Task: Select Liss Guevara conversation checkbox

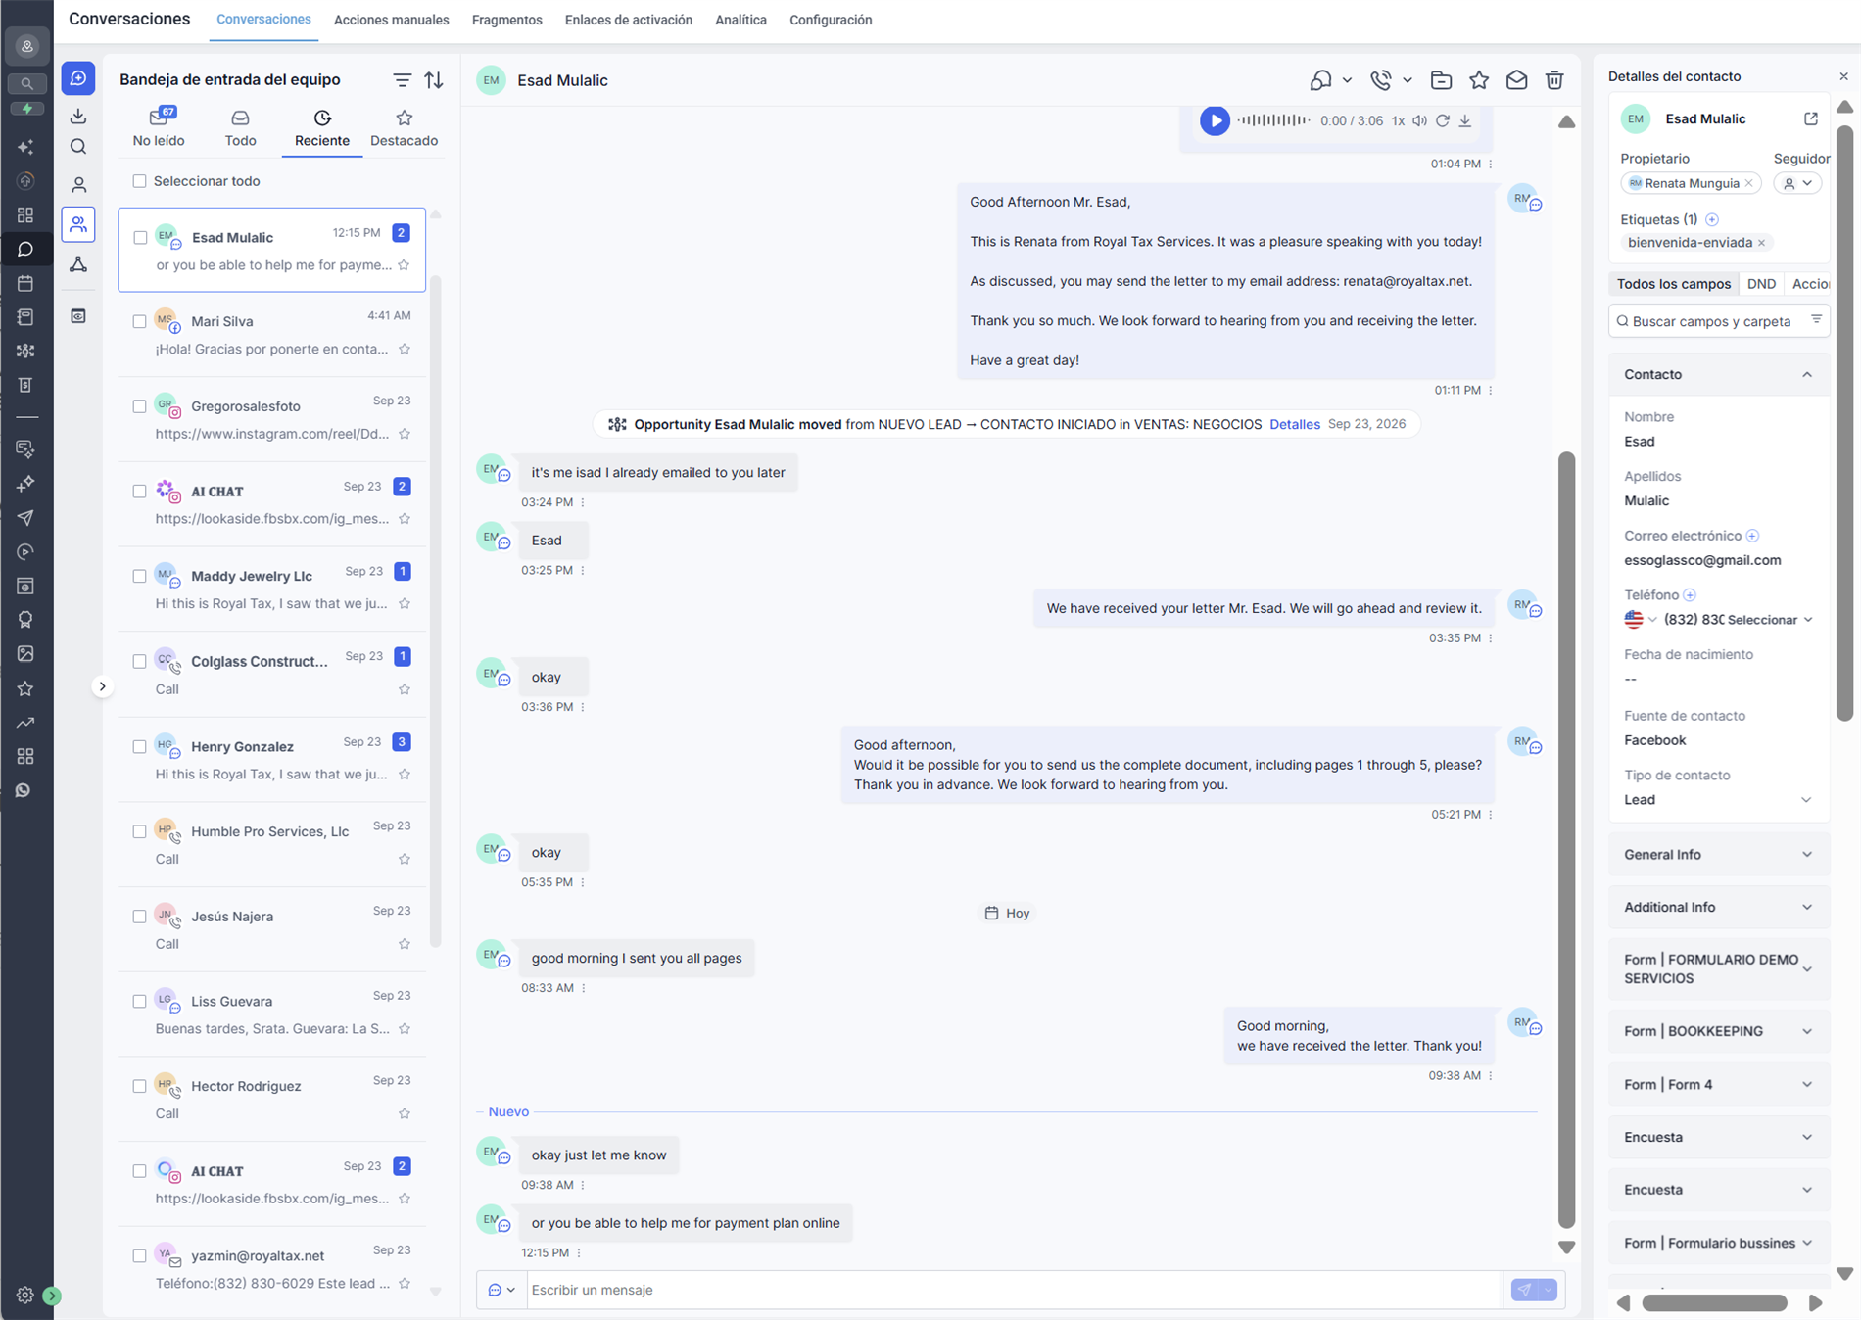Action: pyautogui.click(x=140, y=1001)
